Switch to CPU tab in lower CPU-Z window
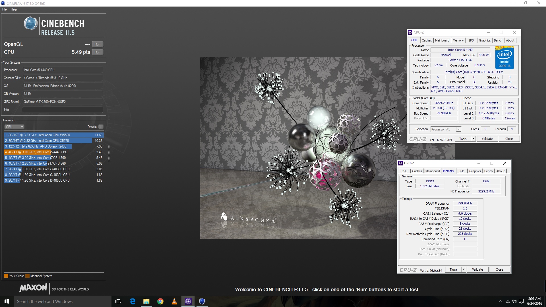Image resolution: width=546 pixels, height=307 pixels. (404, 171)
